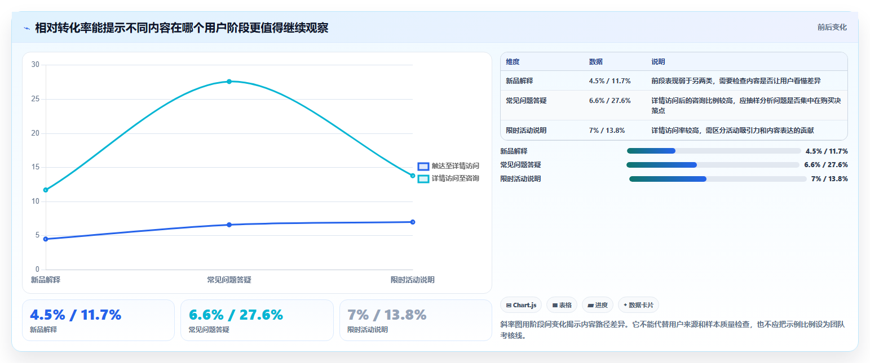Screen dimensions: 870x363
Task: Click the footnote beginning 斜率图用阶段间变化
Action: [x=672, y=330]
